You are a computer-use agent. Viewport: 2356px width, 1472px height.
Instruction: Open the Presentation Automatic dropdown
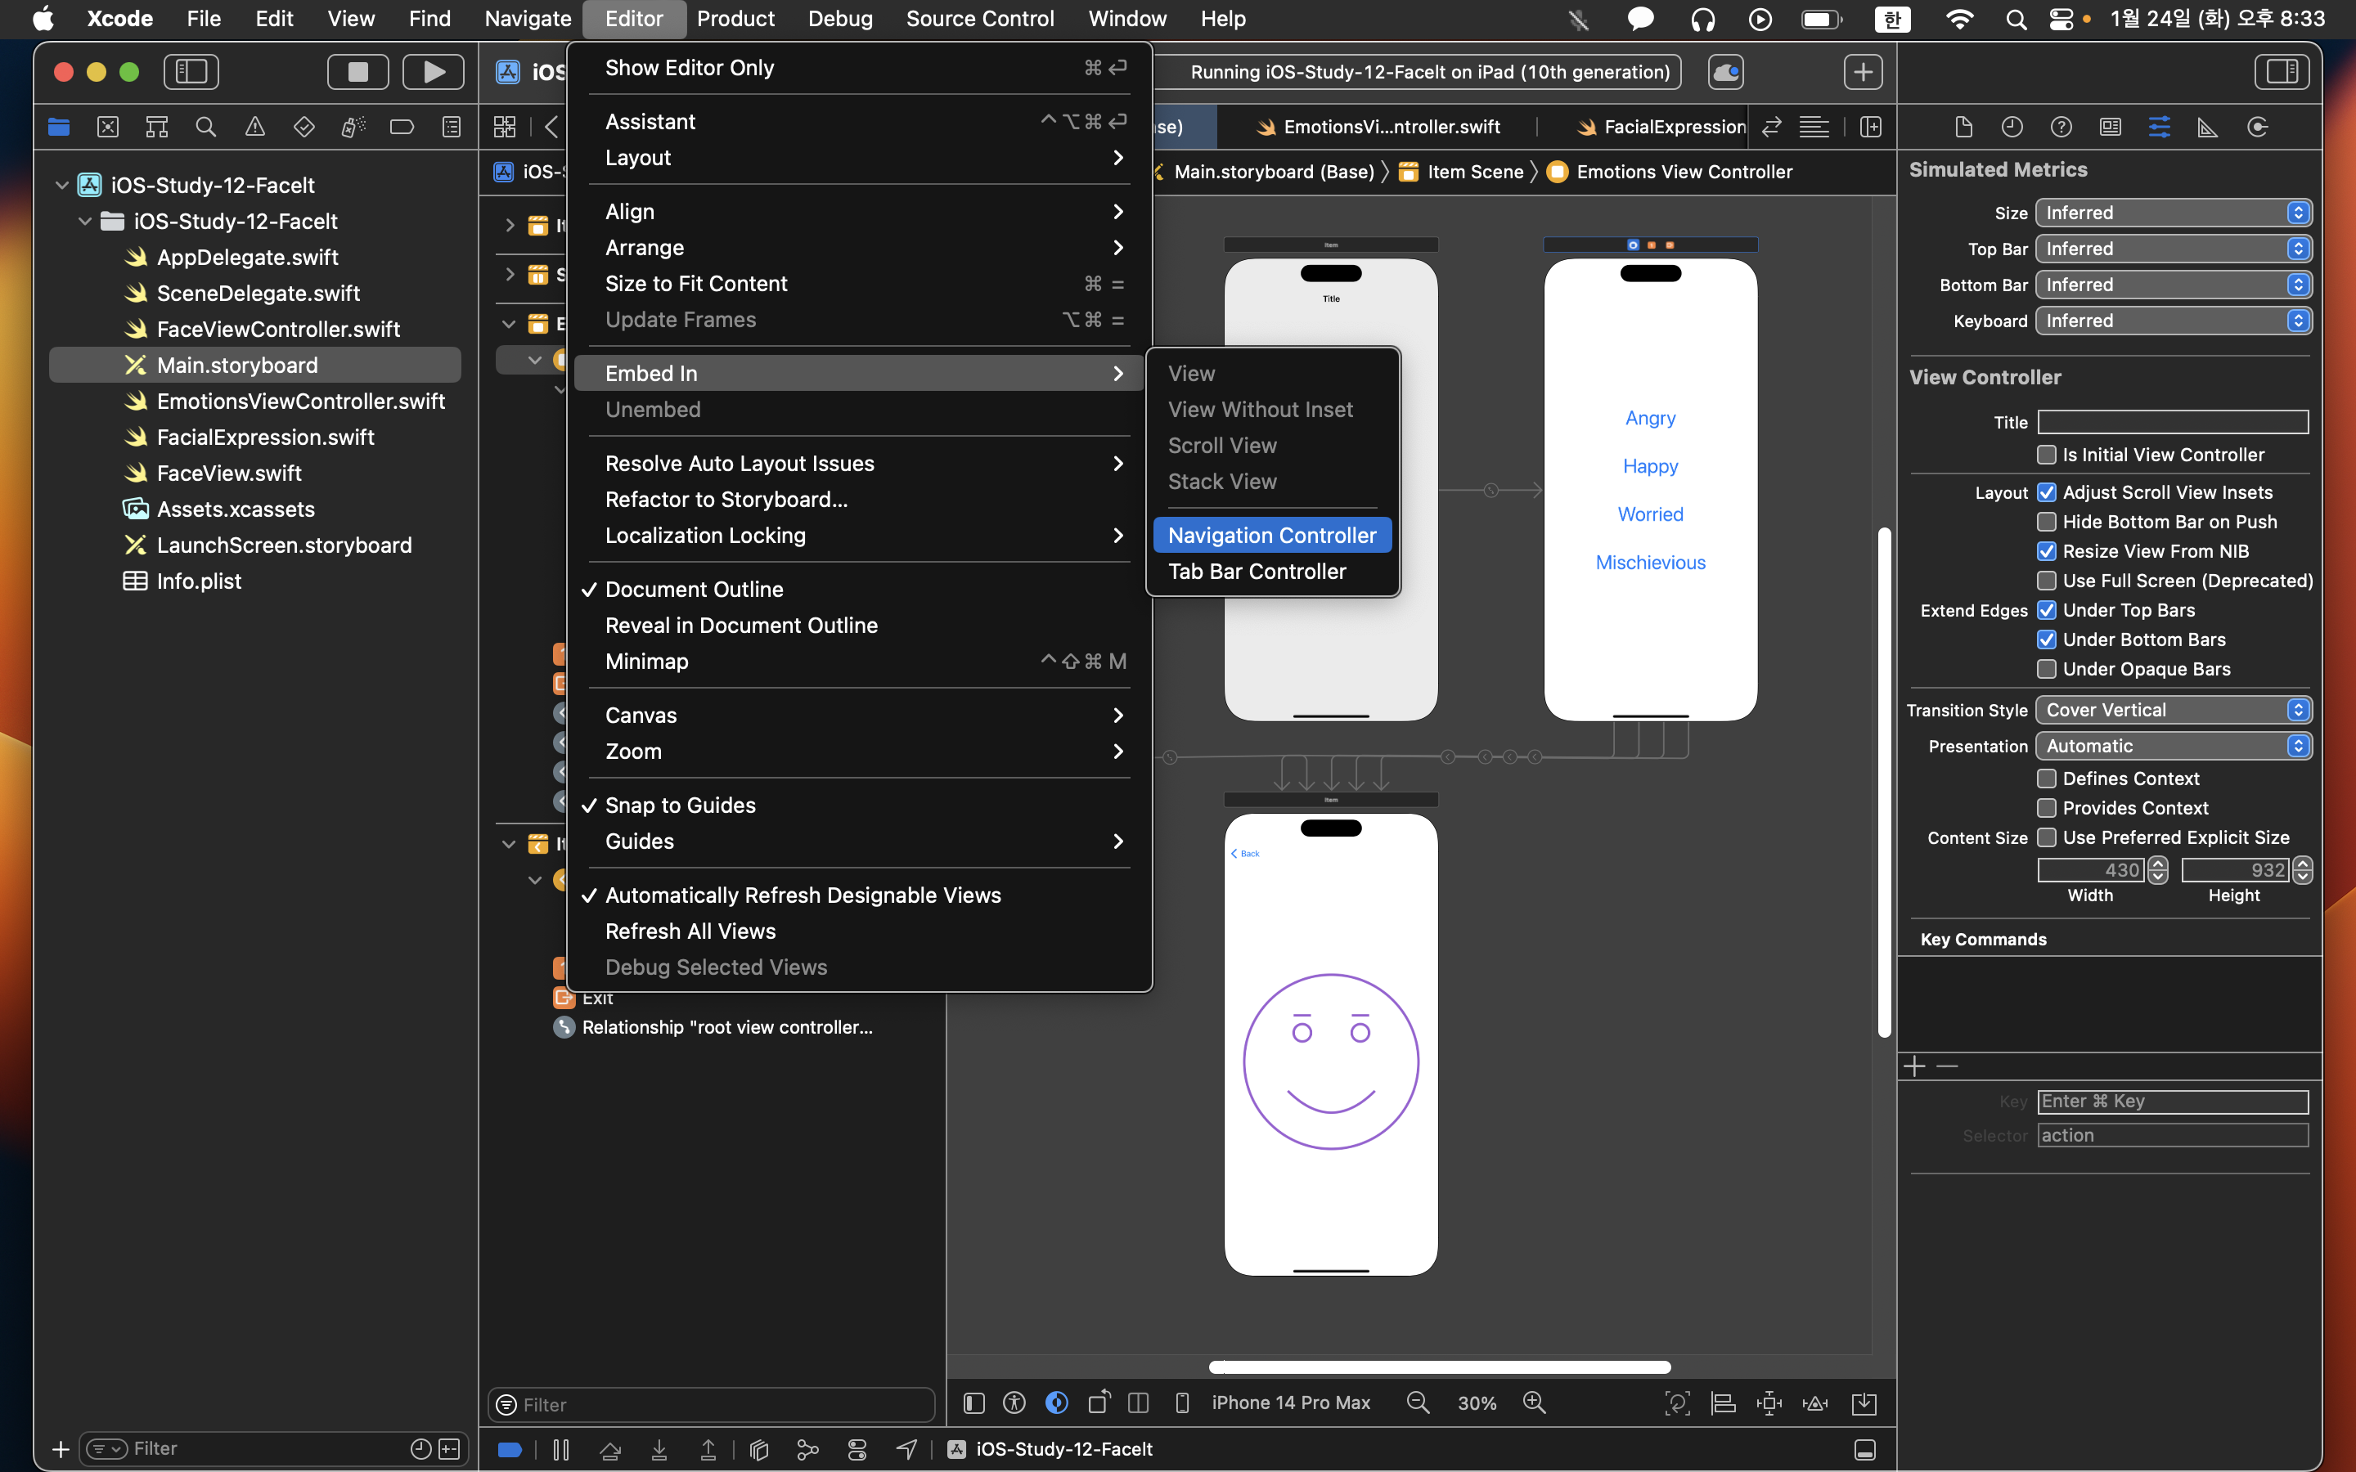click(2172, 746)
